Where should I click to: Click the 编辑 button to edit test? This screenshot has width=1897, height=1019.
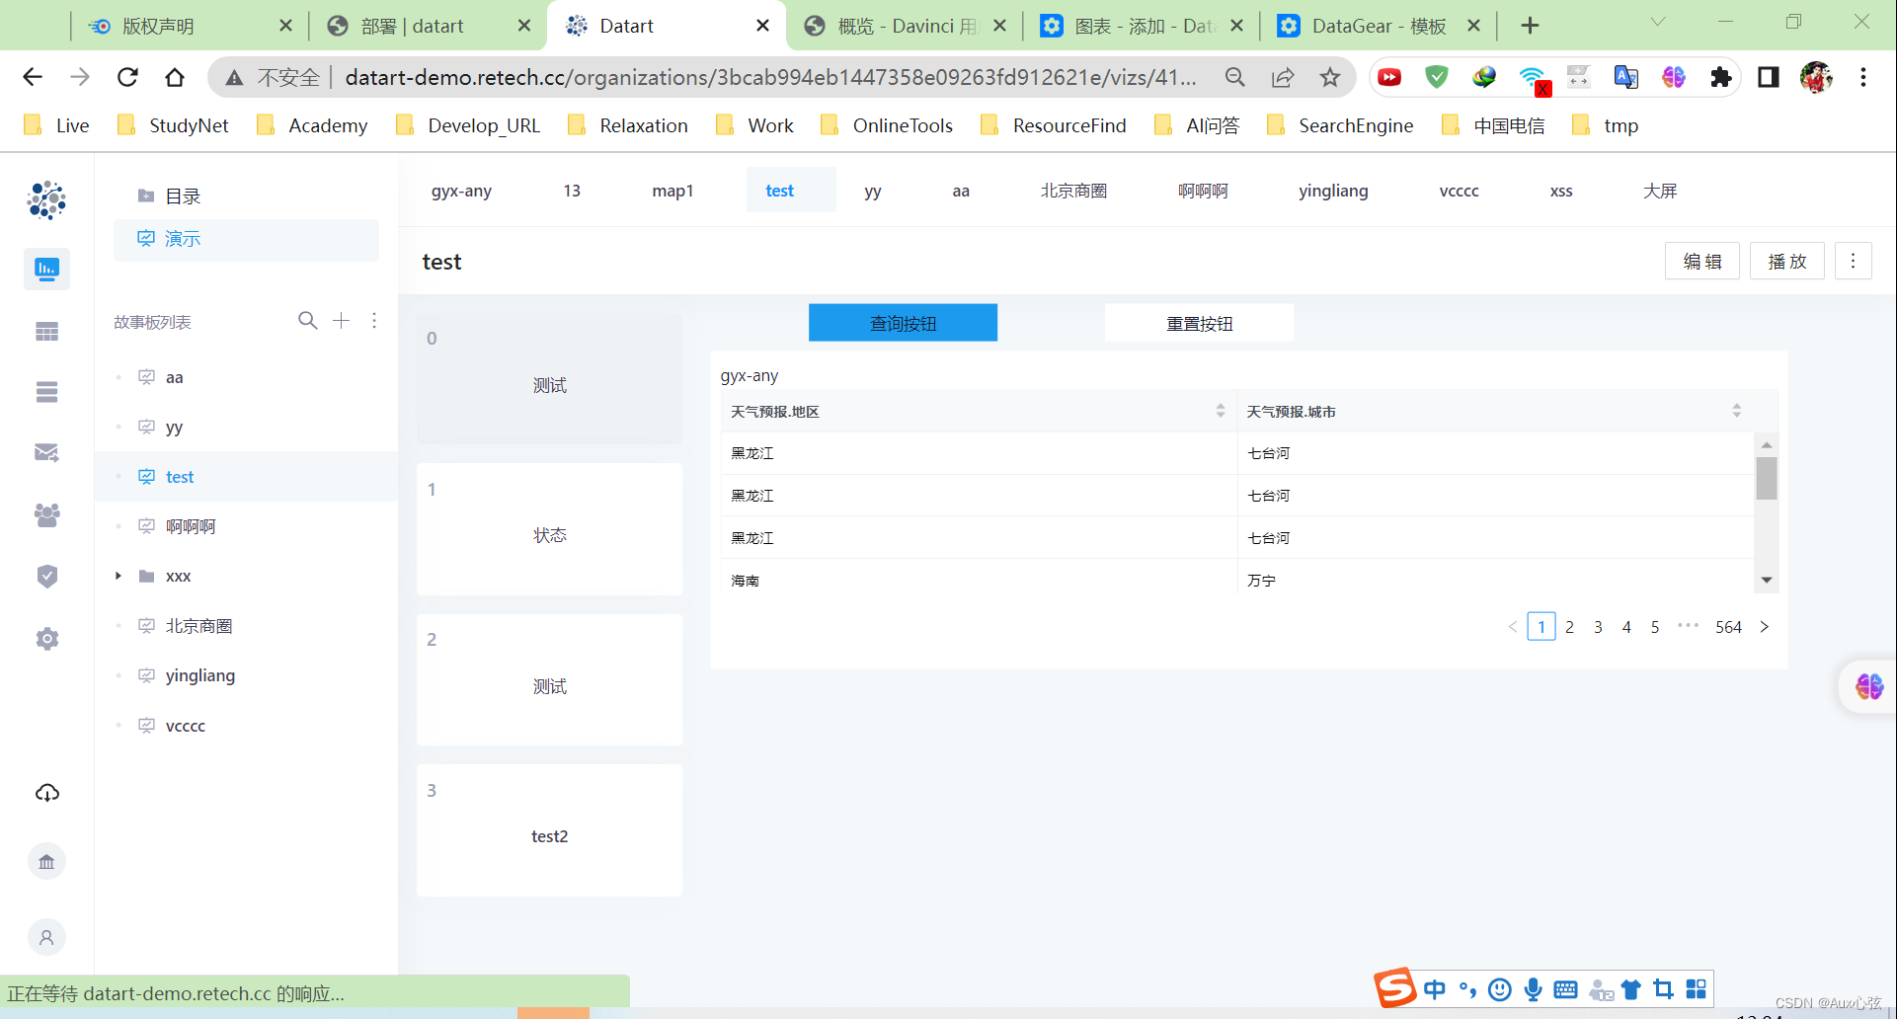tap(1701, 261)
